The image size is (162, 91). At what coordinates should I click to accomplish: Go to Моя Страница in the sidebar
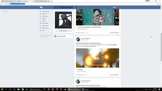[46, 12]
